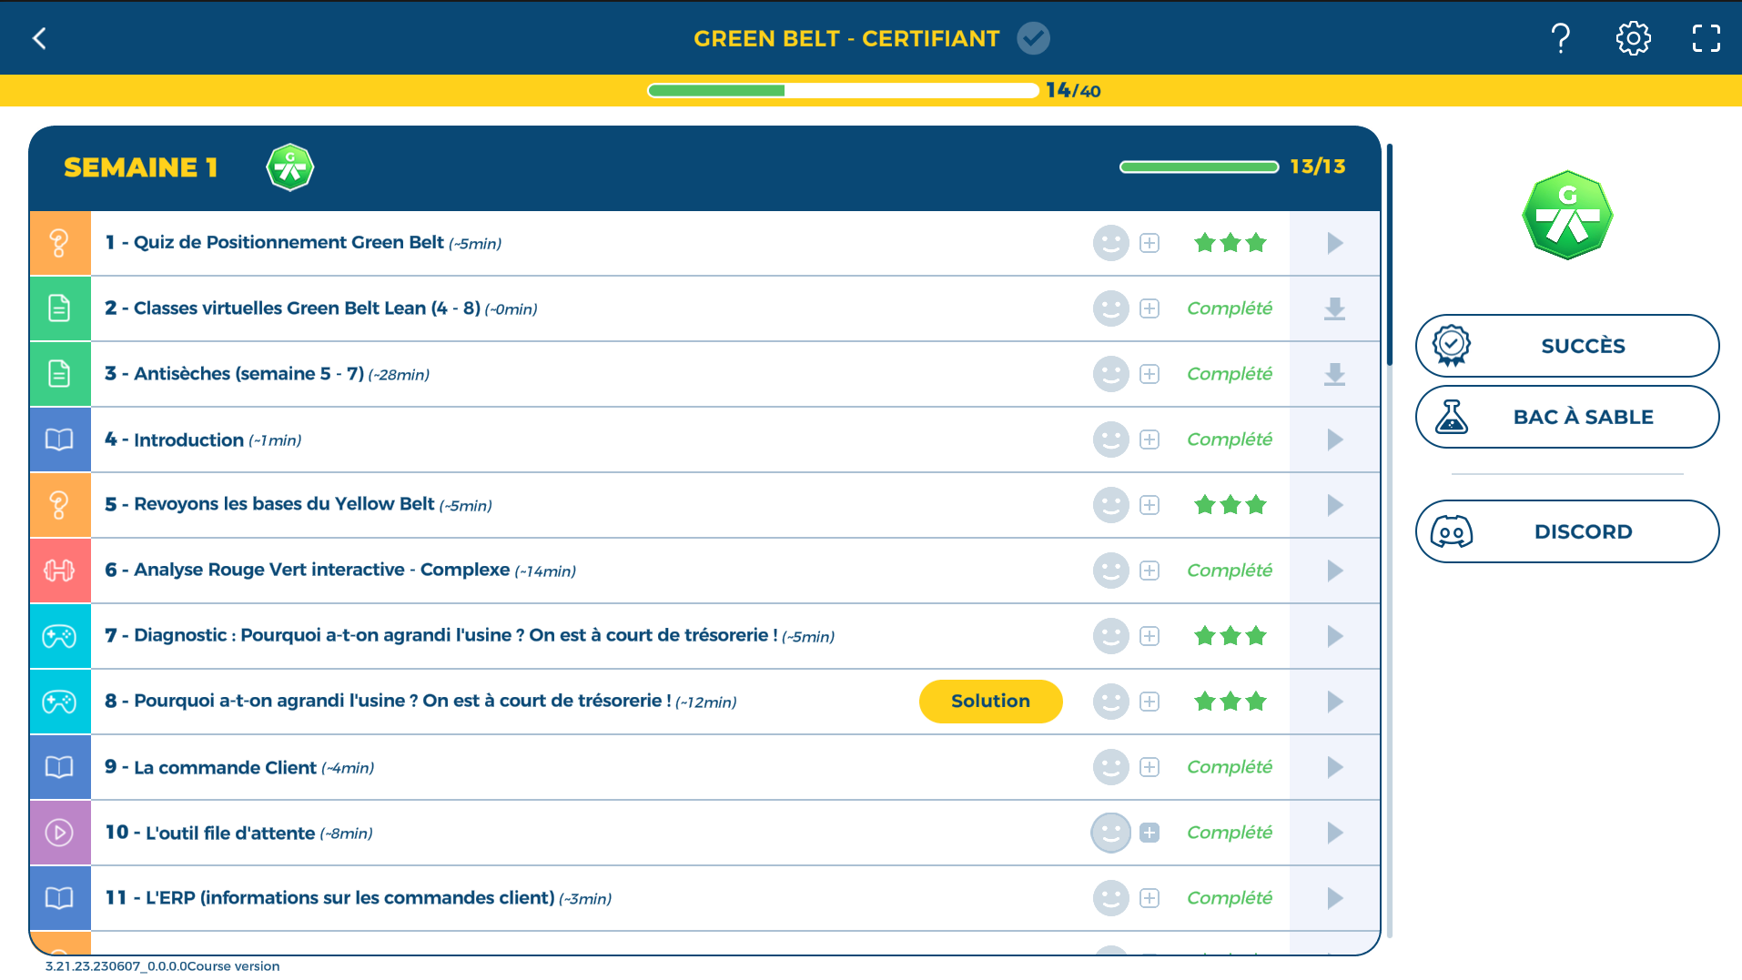
Task: Download the Antisèches document
Action: click(x=1334, y=375)
